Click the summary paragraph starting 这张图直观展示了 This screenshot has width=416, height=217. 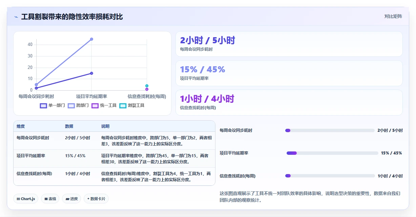tap(310, 197)
